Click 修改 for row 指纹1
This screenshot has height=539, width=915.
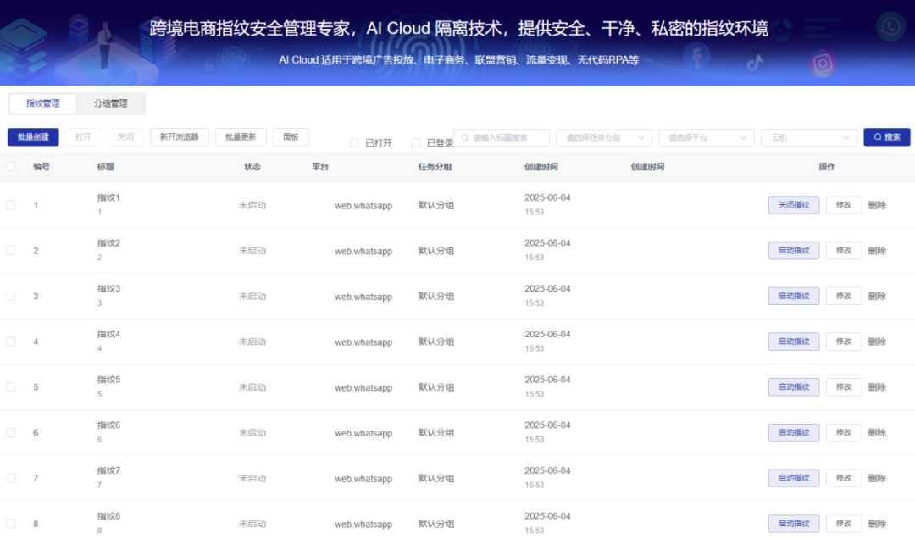[844, 205]
